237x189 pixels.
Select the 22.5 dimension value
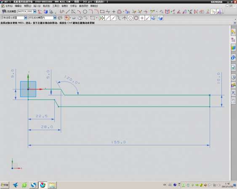(x=42, y=116)
